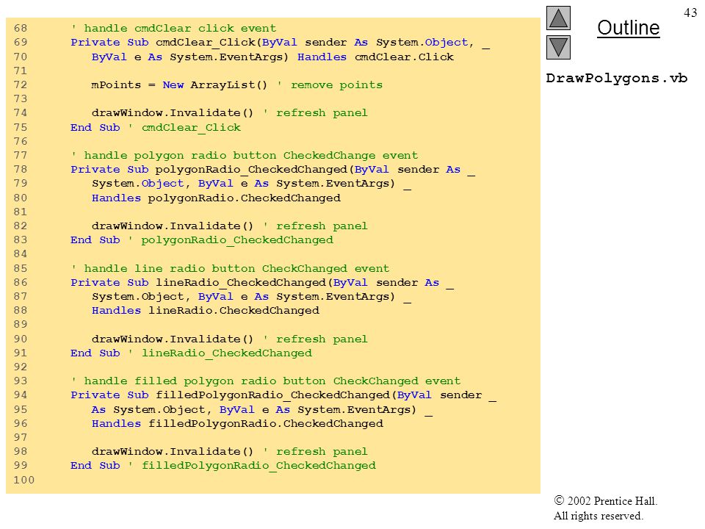Viewport: 705px width, 529px height.
Task: Click code line 69 with cmdClear_Click
Action: pos(280,43)
